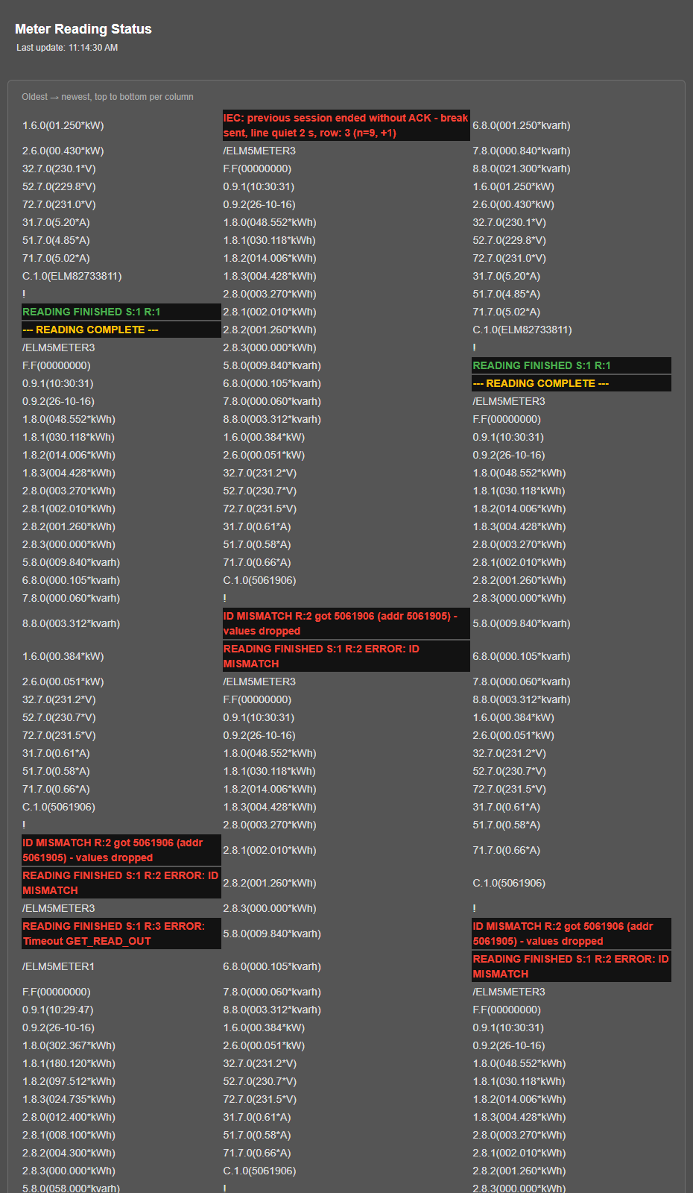The height and width of the screenshot is (1193, 693).
Task: Select the "2.8.1(008.100*kWh)" reading
Action: 69,1135
